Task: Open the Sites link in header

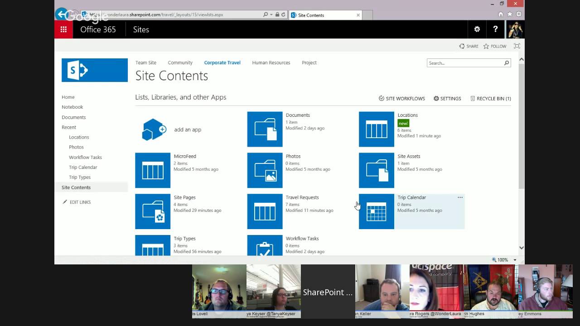Action: [141, 29]
